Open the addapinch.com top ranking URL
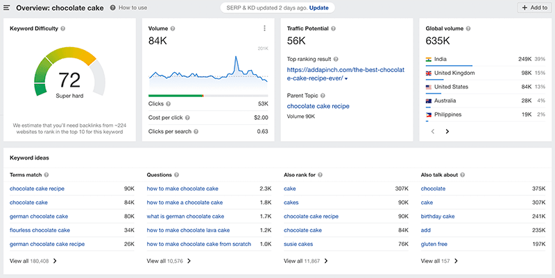Screen dimensions: 555x278 point(345,74)
